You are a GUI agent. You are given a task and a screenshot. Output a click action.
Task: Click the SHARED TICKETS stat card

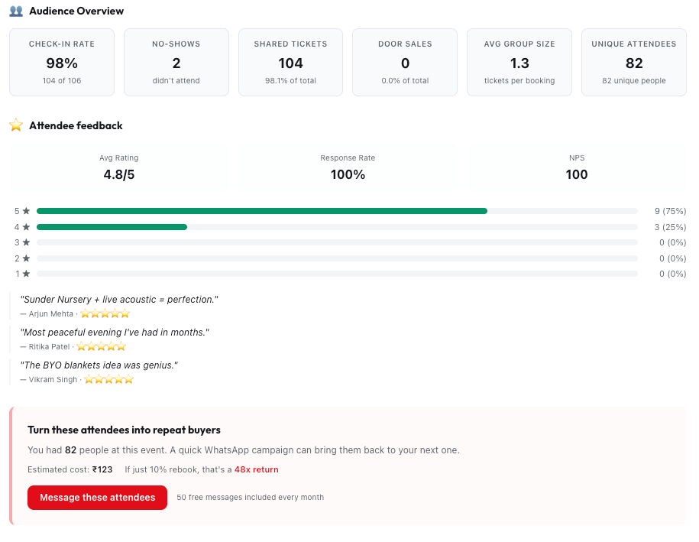coord(290,62)
